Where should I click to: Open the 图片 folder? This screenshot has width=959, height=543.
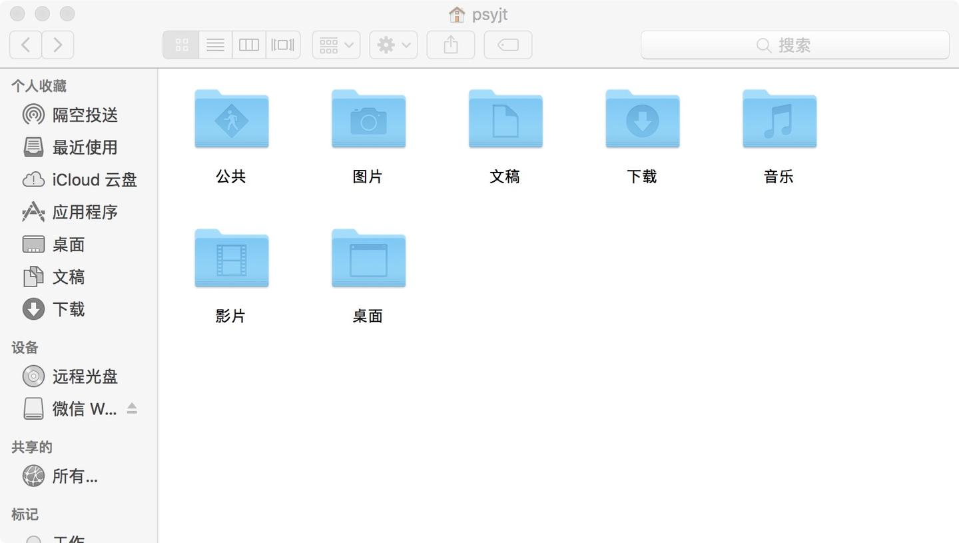pyautogui.click(x=368, y=120)
